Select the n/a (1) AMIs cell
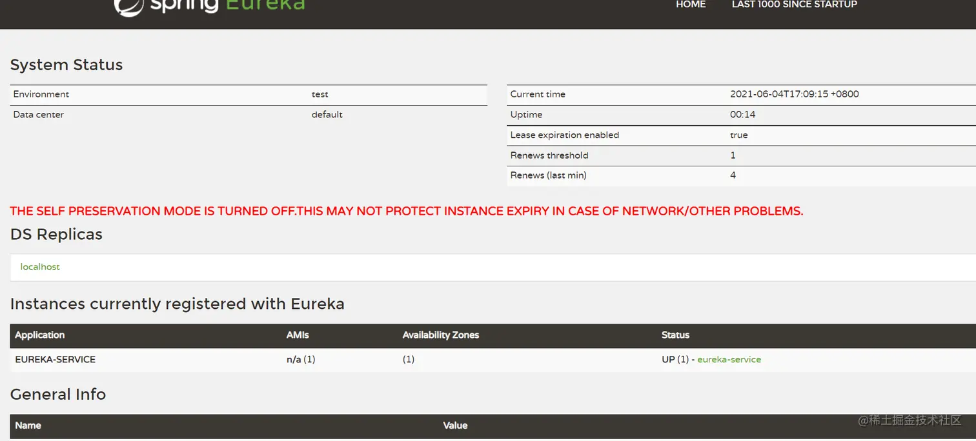 (301, 360)
